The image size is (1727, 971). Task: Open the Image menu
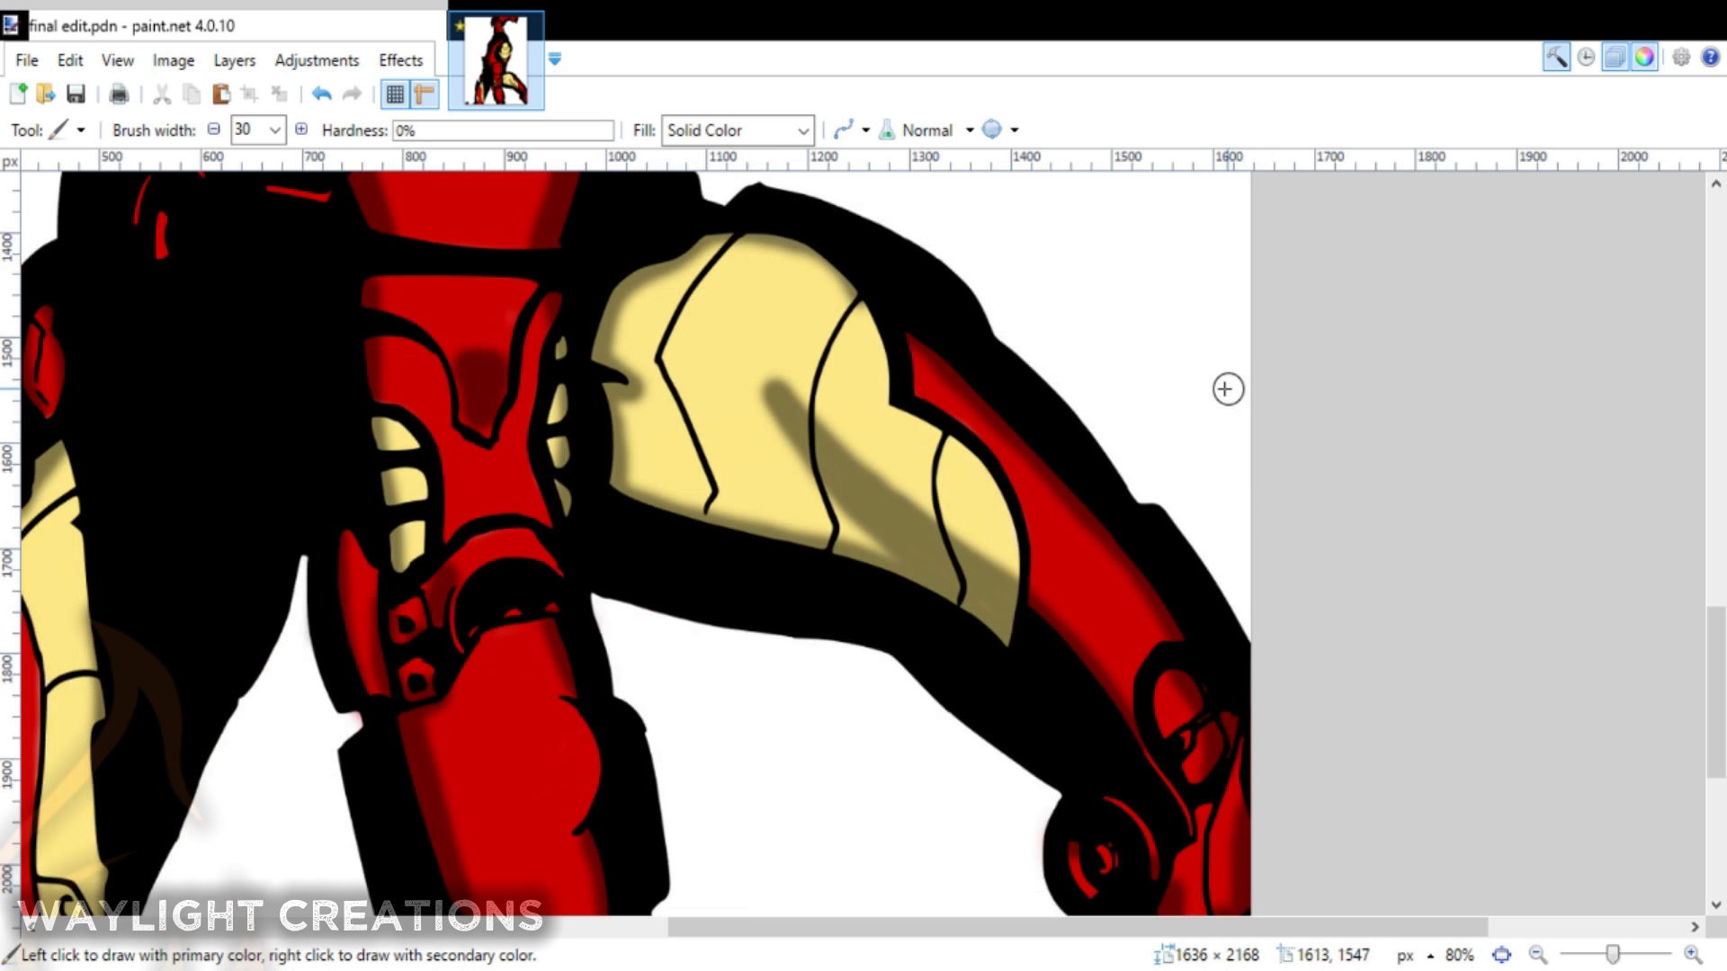[174, 60]
